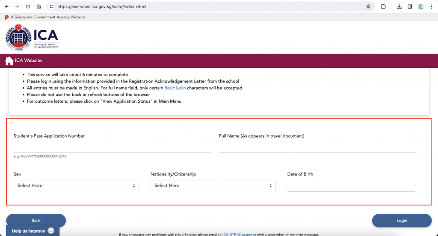Open the Basic Latin link
Viewport: 438px width, 236px height.
click(x=175, y=88)
